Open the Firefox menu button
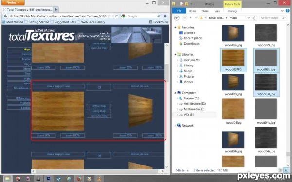Screen dimensions: 292x182 point(13,3)
